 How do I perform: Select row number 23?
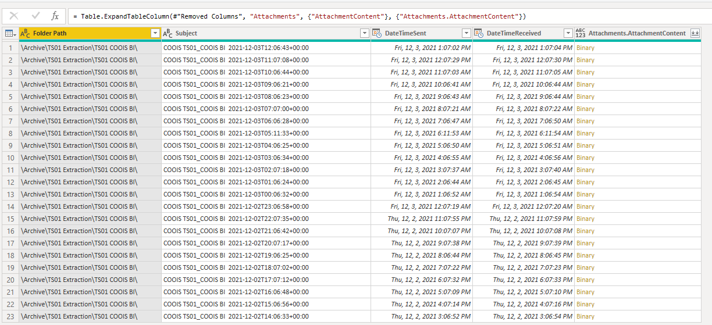pos(10,317)
